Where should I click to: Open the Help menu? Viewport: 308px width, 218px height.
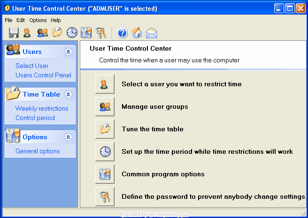point(55,20)
